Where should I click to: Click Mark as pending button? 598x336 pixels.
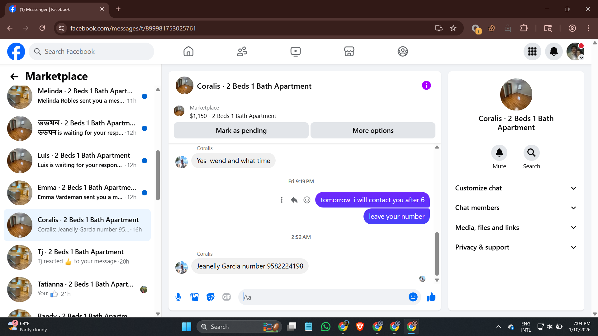241,131
